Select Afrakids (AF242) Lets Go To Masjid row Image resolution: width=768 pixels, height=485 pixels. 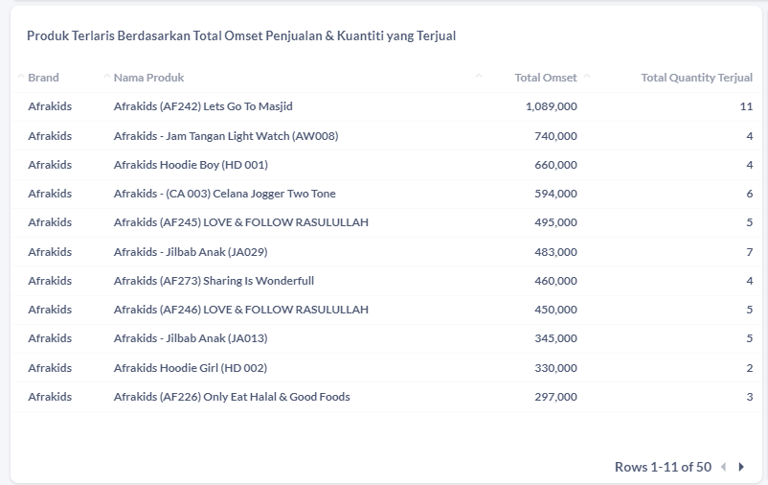[387, 106]
